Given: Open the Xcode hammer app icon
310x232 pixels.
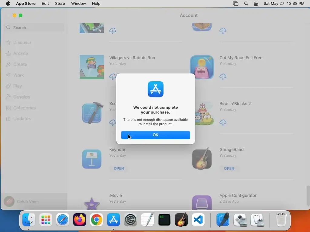Looking at the screenshot, I should [x=92, y=113].
